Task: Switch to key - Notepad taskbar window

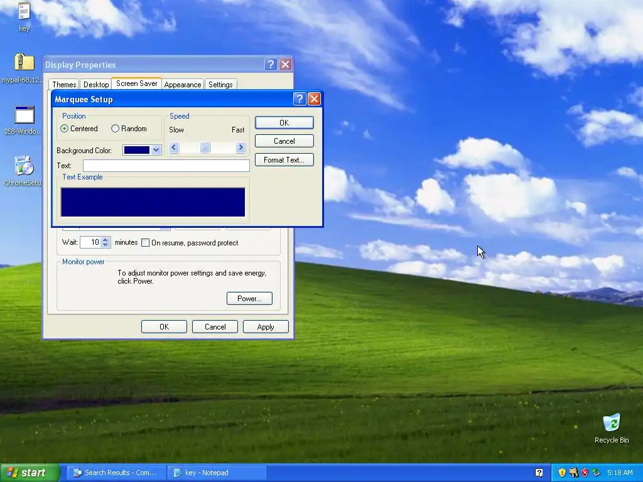Action: [x=217, y=473]
